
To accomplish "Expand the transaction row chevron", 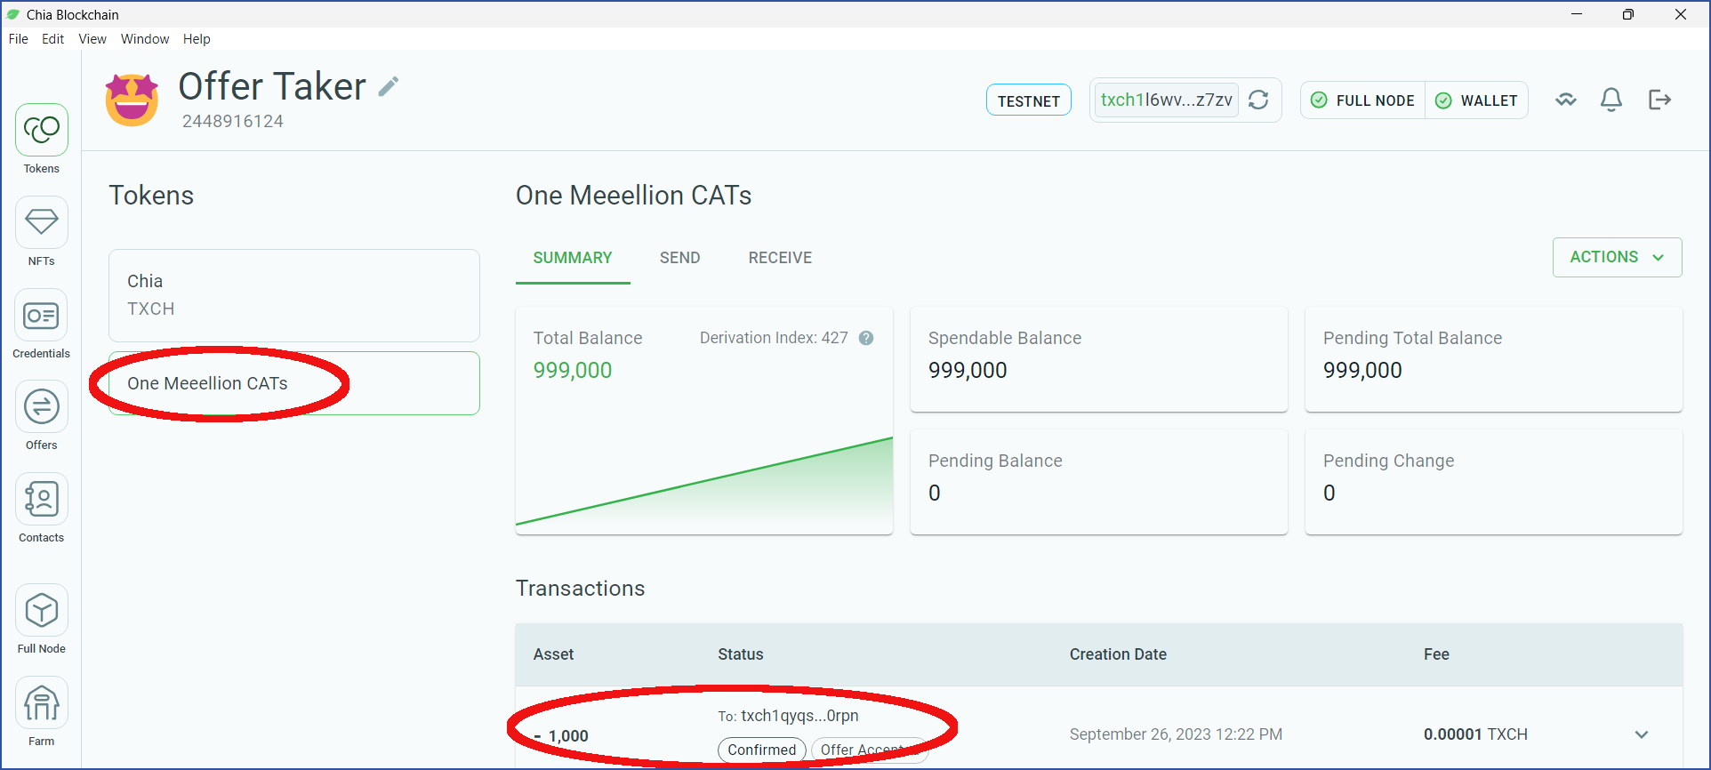I will [x=1642, y=734].
